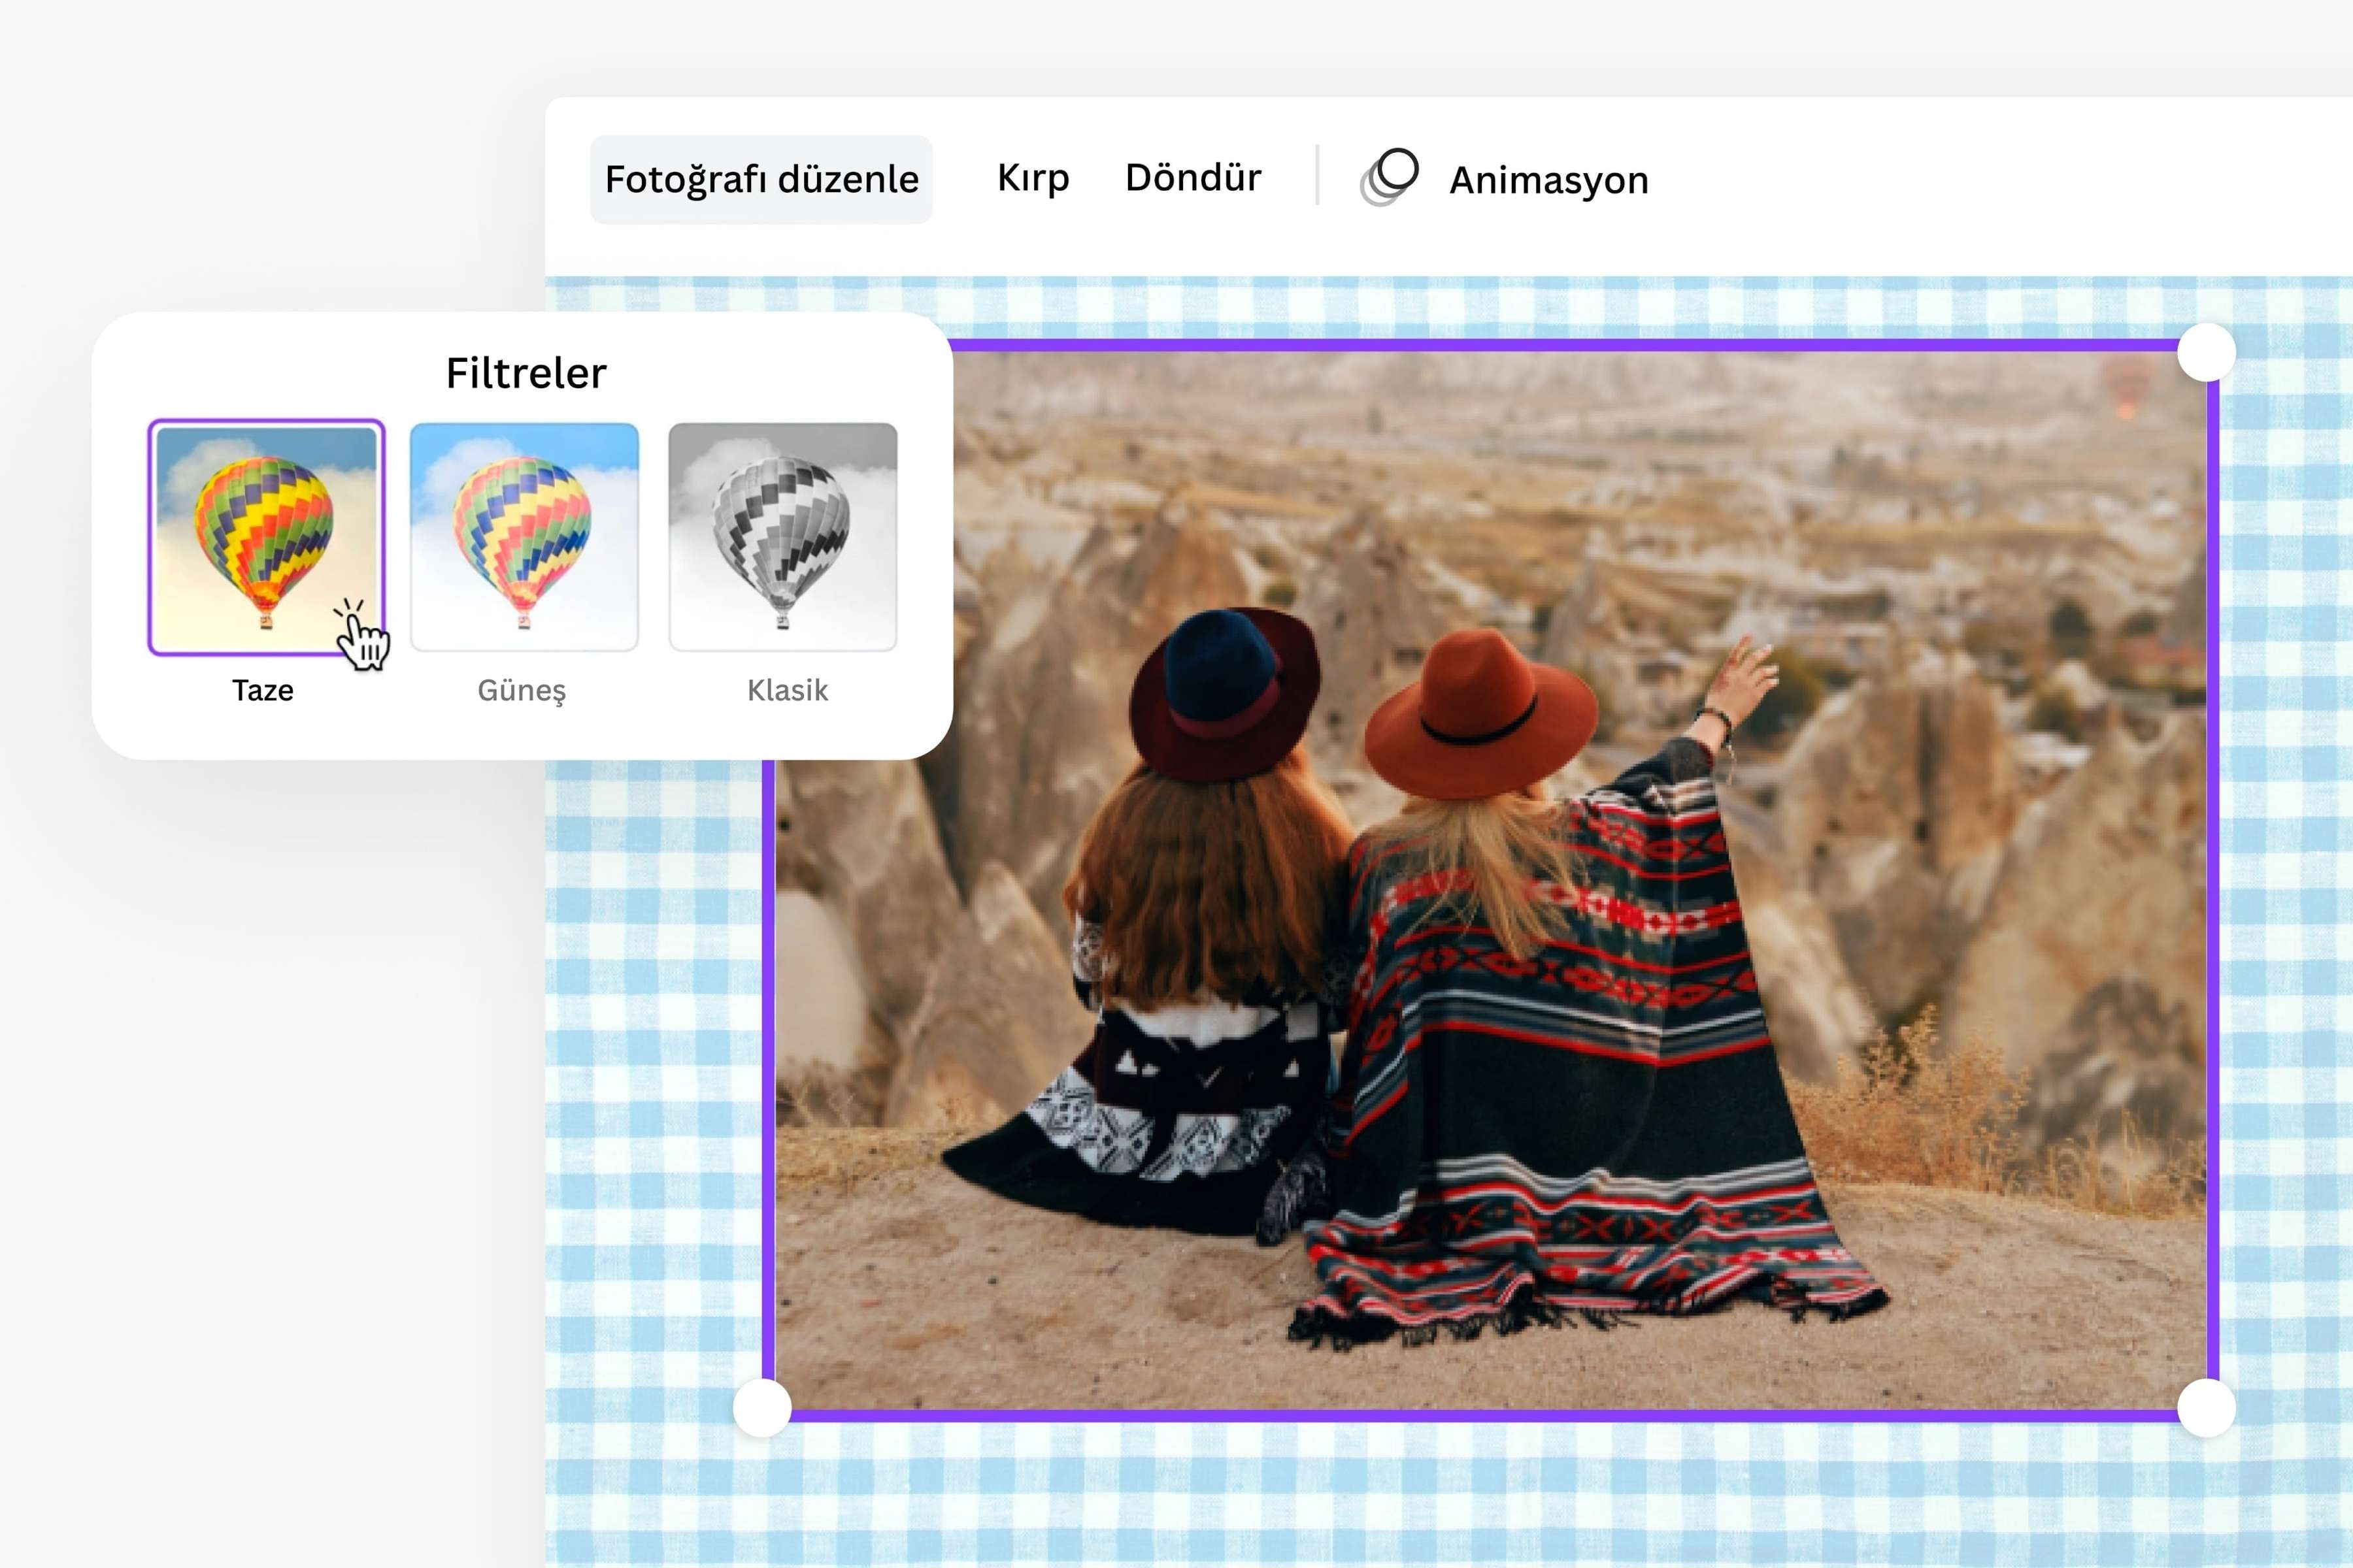Click the Güneş filter label
The image size is (2353, 1568).
(521, 691)
